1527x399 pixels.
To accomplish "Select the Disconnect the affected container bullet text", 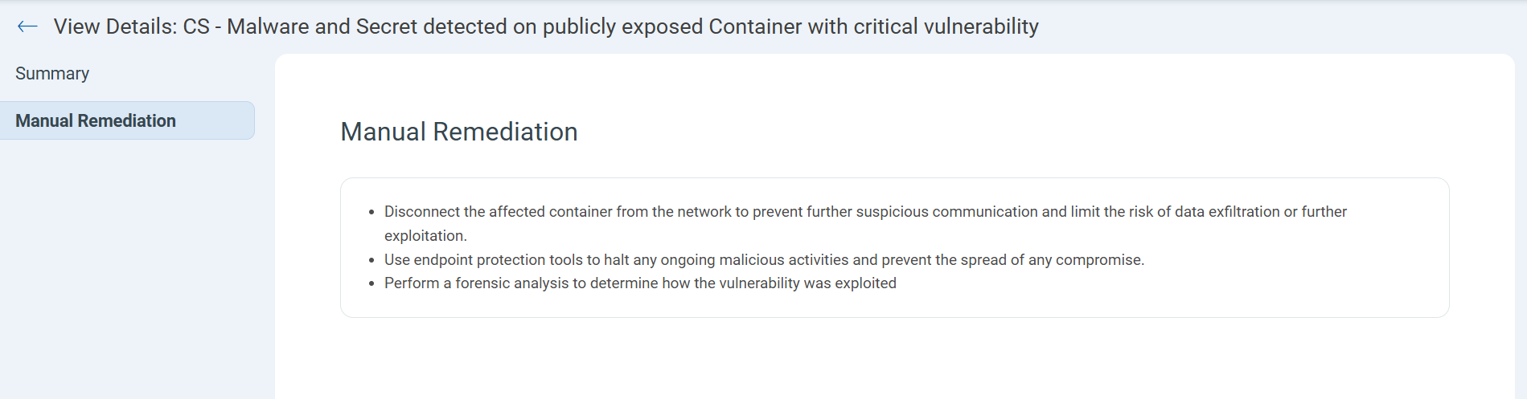I will [x=865, y=223].
